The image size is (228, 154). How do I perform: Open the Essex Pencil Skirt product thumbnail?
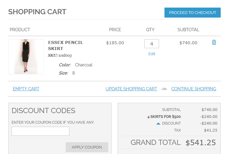click(26, 57)
